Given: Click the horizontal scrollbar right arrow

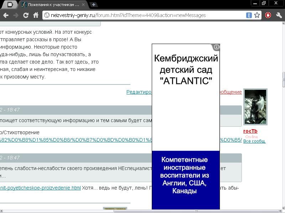Looking at the screenshot, I should tap(280, 211).
